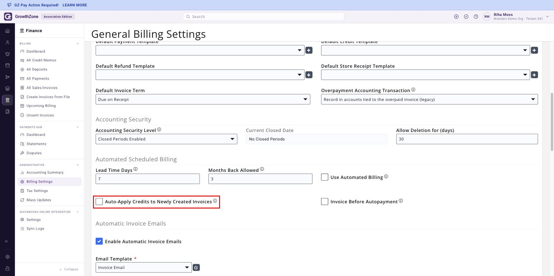Open the Email Template dropdown
Image resolution: width=554 pixels, height=276 pixels.
pyautogui.click(x=144, y=268)
